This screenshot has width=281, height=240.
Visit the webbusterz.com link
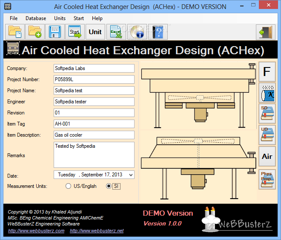(x=36, y=231)
